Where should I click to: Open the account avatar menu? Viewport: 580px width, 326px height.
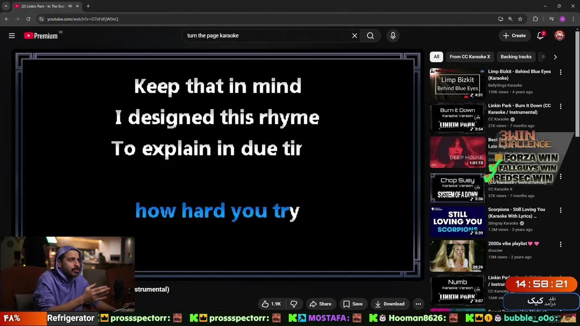pos(560,36)
